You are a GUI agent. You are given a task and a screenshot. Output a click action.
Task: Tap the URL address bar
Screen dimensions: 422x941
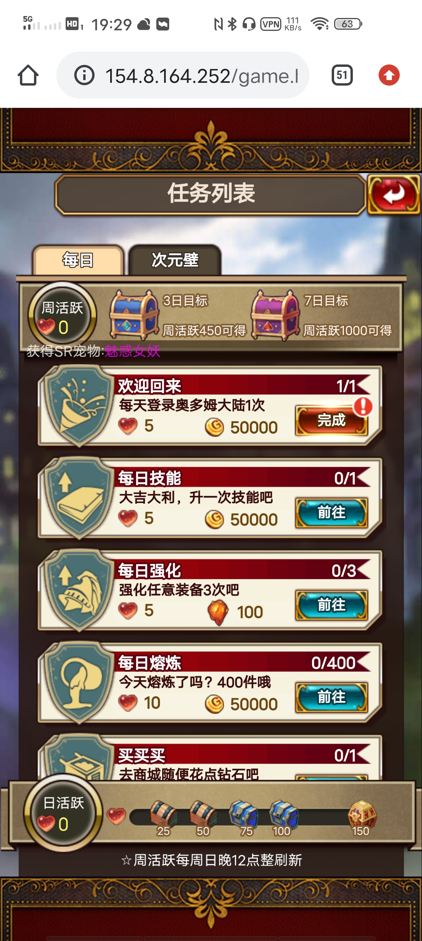point(183,75)
